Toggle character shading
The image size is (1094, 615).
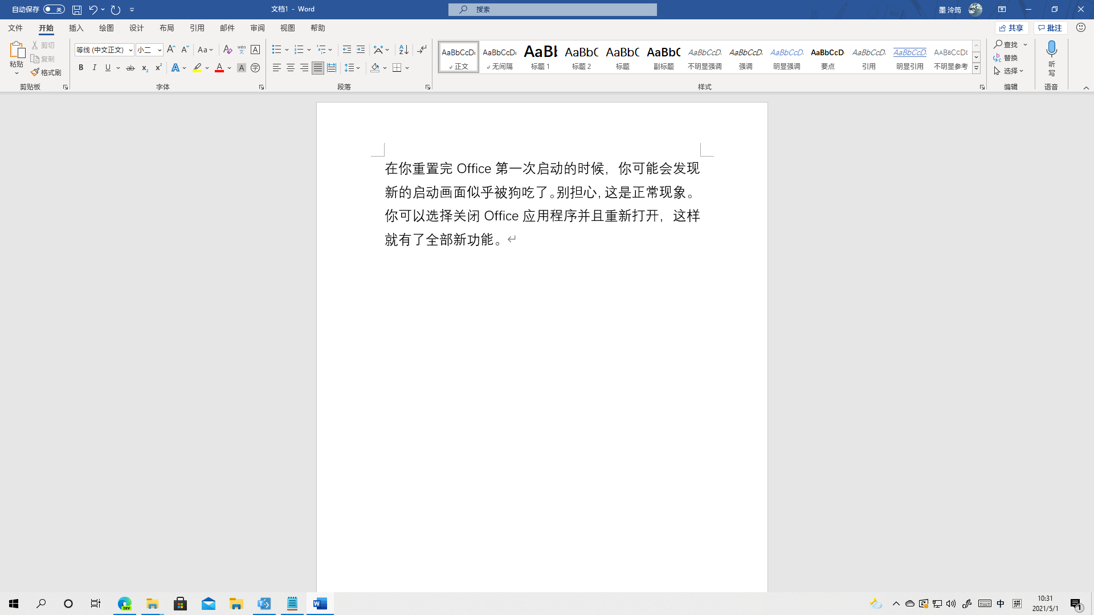[x=242, y=68]
